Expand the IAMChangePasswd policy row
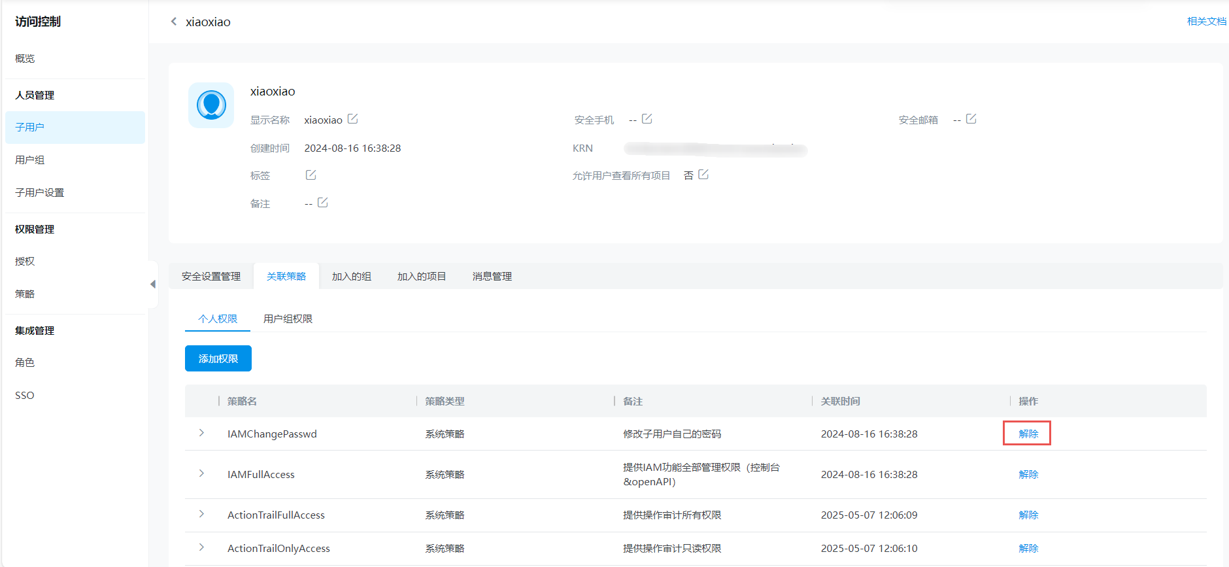 201,433
